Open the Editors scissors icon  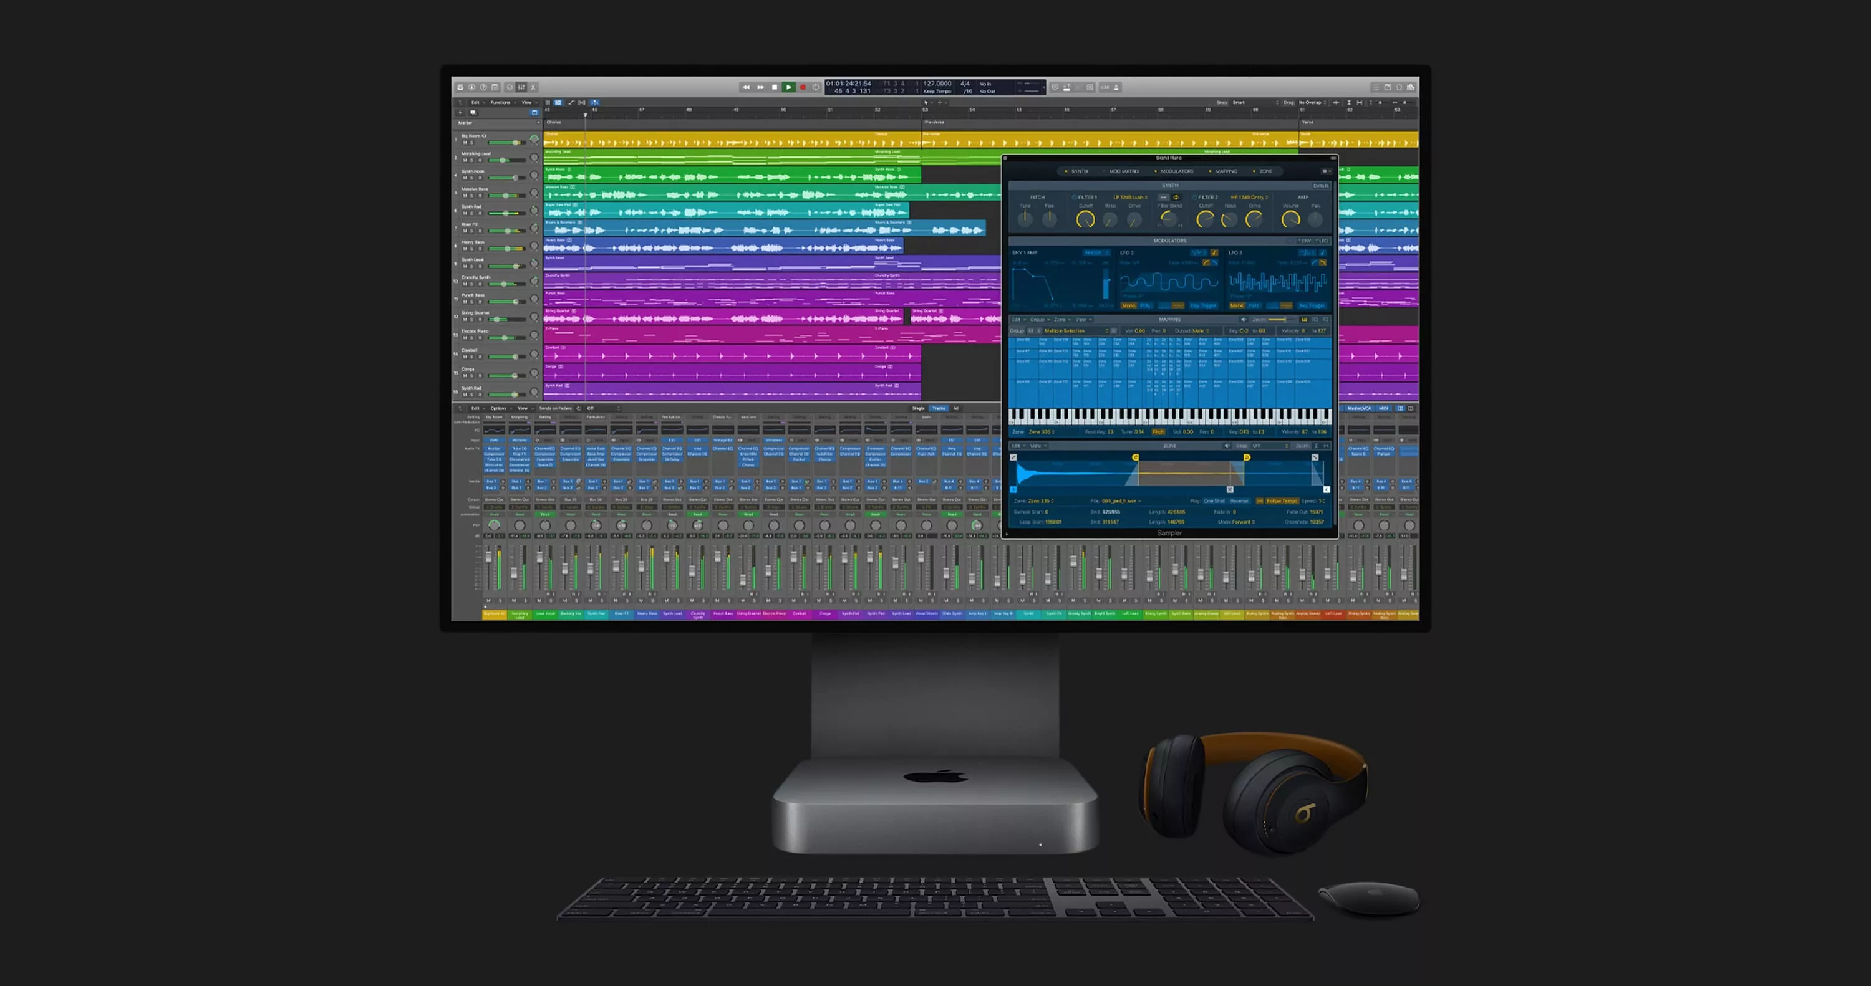[533, 87]
